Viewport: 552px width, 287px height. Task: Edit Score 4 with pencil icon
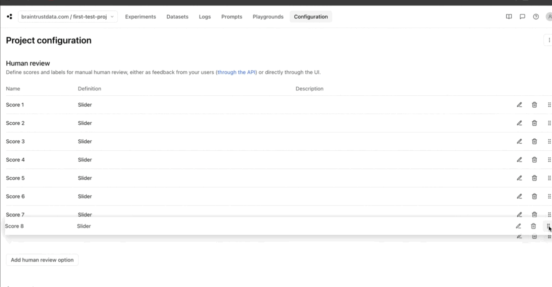(x=519, y=160)
